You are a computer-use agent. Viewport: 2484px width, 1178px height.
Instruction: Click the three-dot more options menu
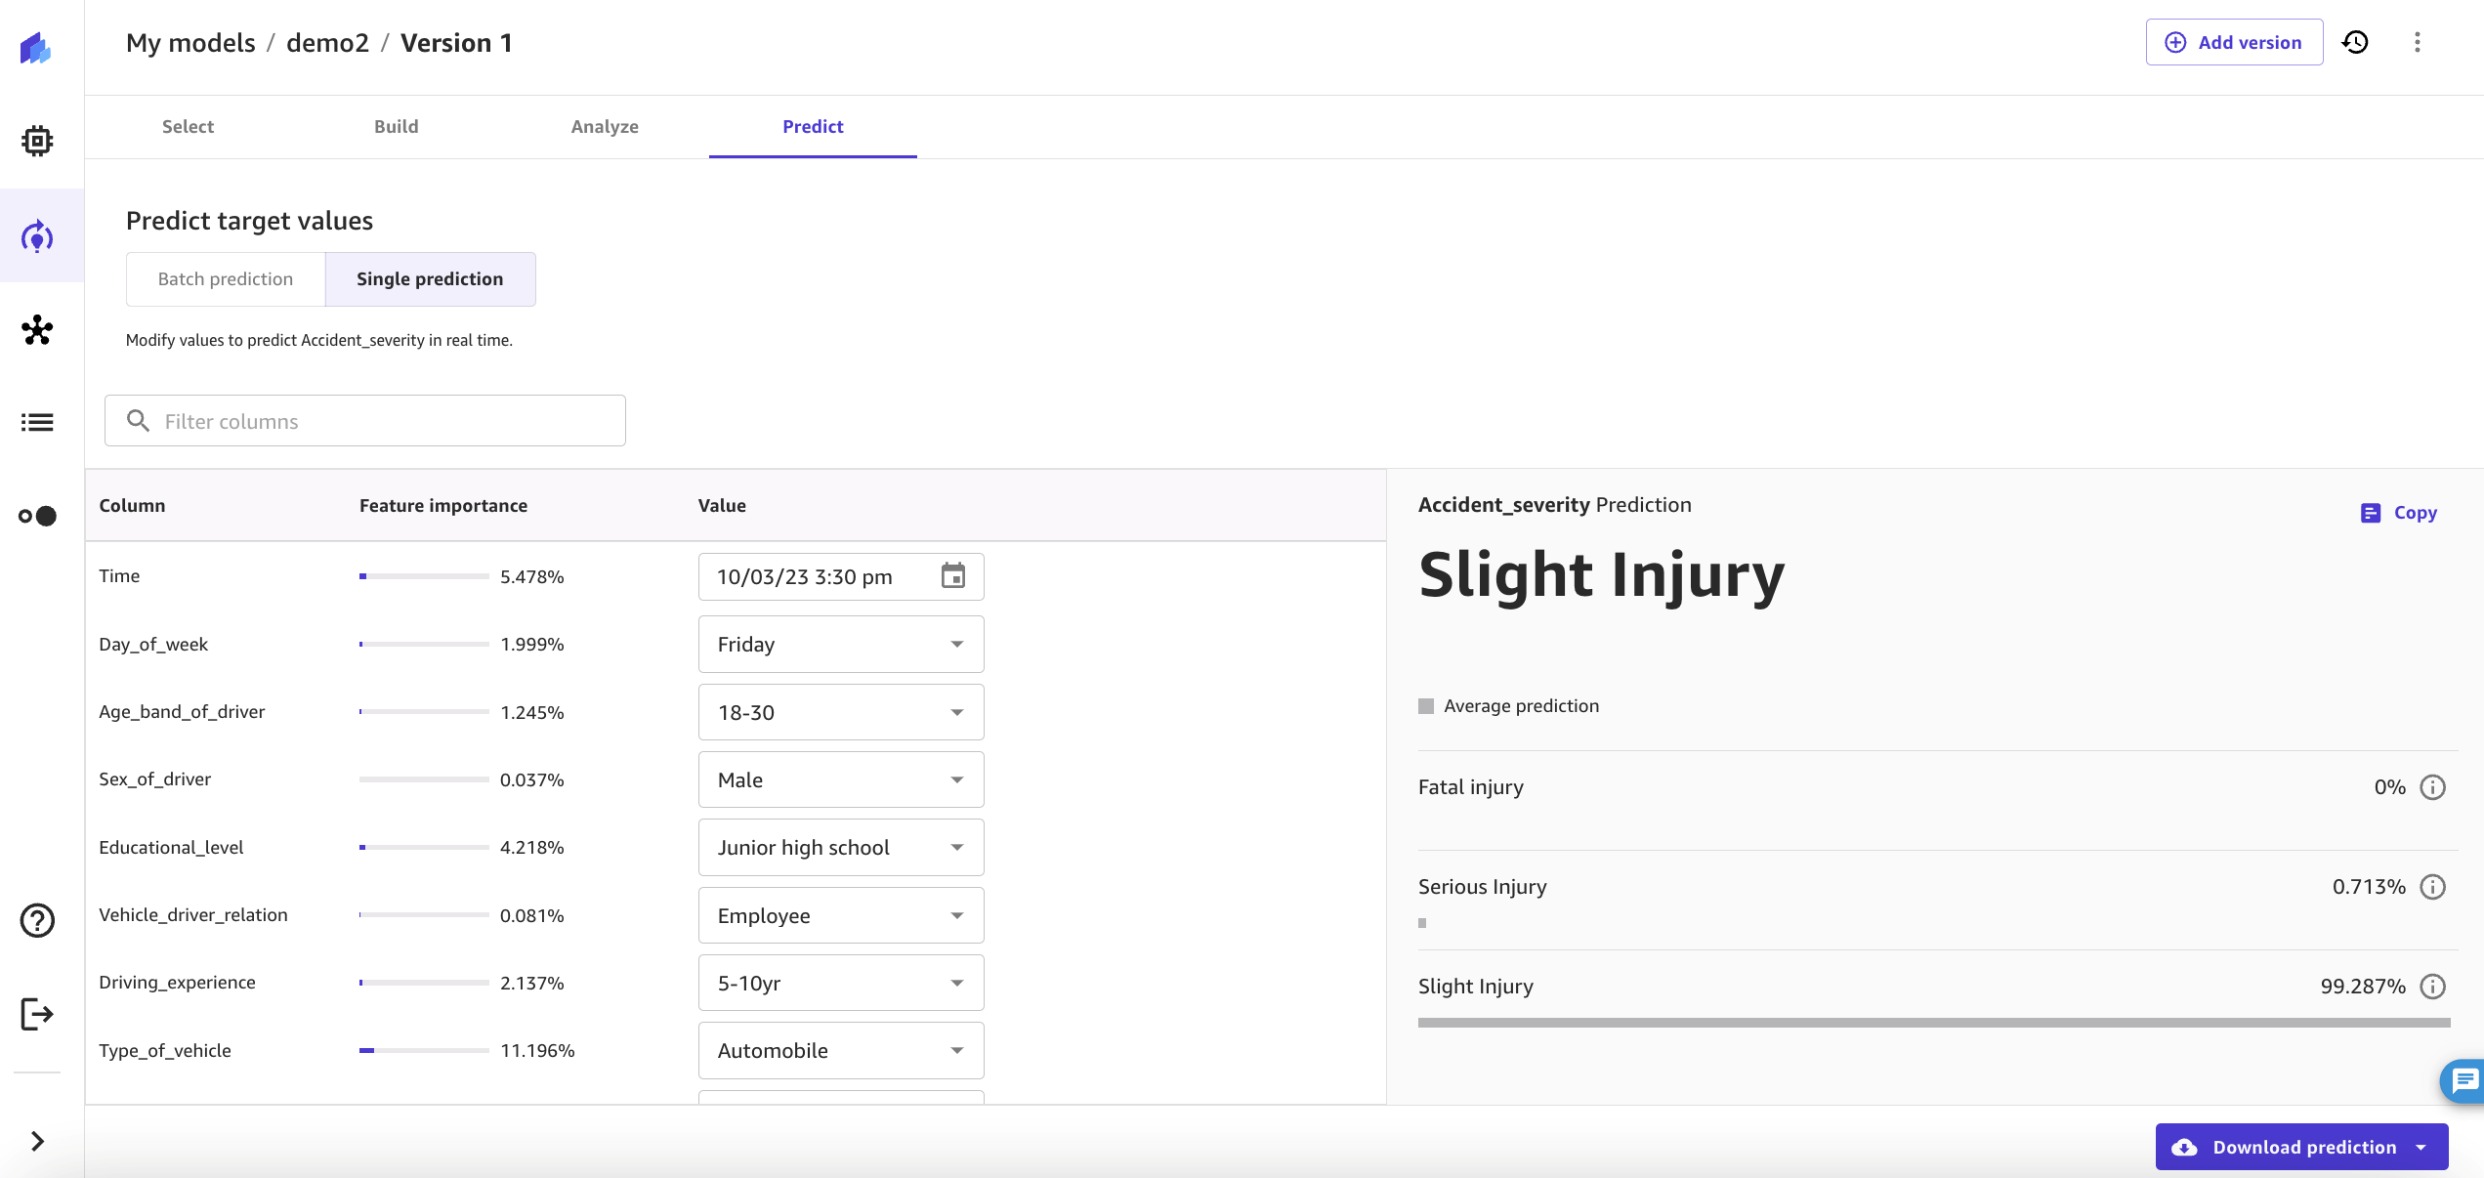[x=2417, y=42]
